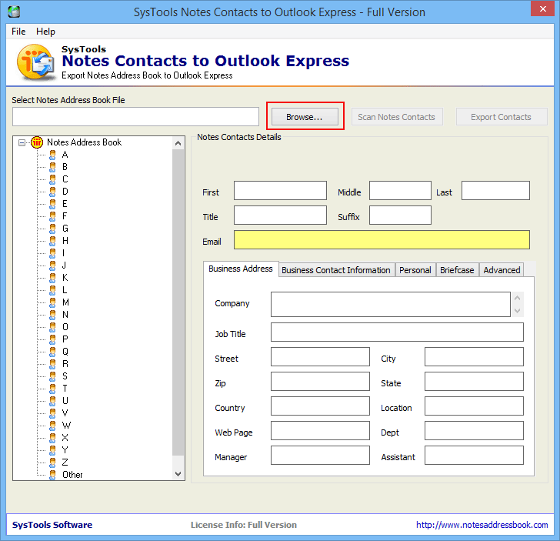Click the SysTools app logo in header

click(35, 62)
